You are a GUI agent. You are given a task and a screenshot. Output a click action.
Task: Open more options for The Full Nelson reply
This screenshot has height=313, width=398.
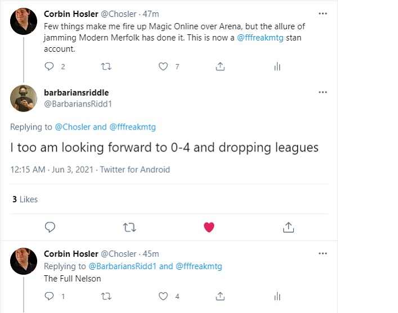323,254
